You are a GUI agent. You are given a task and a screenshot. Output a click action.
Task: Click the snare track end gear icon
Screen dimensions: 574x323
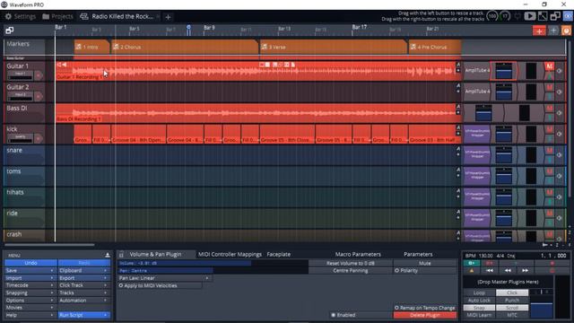pos(560,155)
